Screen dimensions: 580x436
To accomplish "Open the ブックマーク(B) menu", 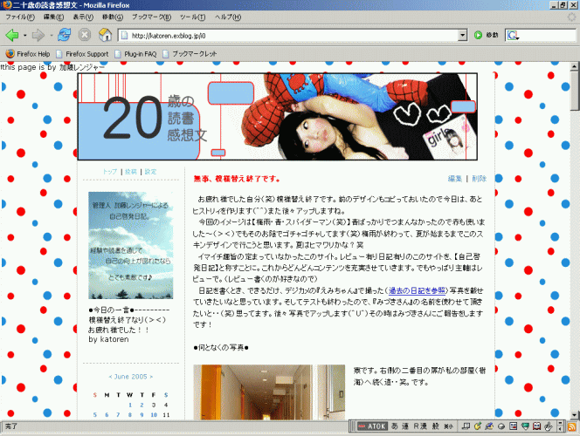I will point(152,17).
